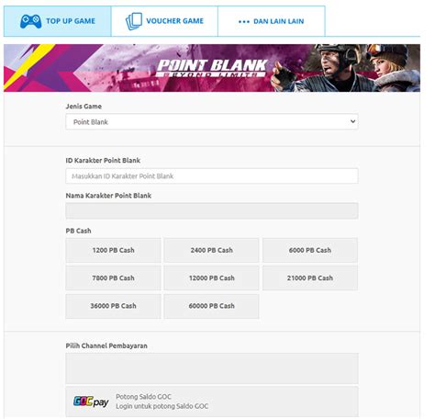
Task: Choose the Potong Saldo GOC payment option
Action: tap(212, 402)
